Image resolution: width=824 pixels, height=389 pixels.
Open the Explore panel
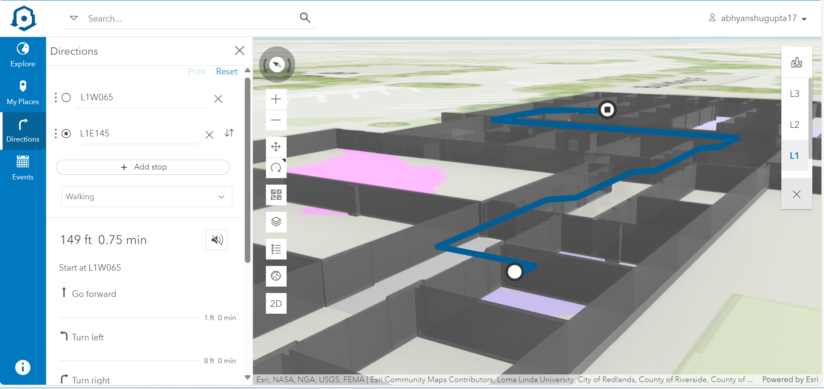point(23,55)
